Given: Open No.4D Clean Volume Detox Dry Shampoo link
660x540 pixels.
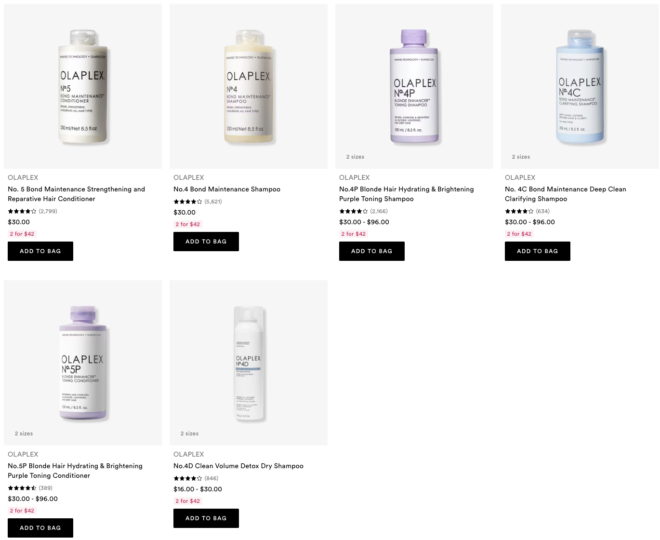Looking at the screenshot, I should coord(238,466).
